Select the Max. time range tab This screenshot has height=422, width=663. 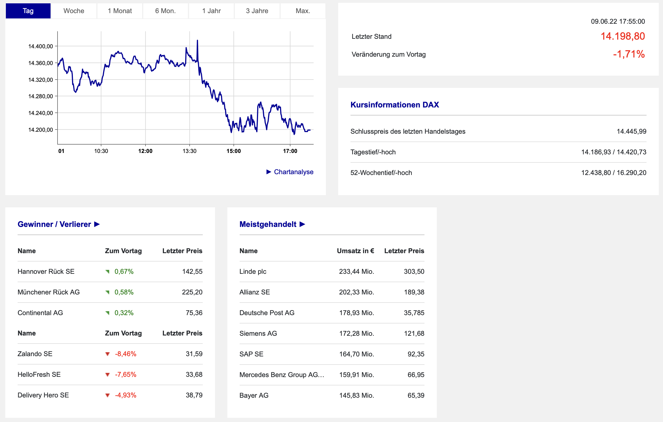pos(303,11)
